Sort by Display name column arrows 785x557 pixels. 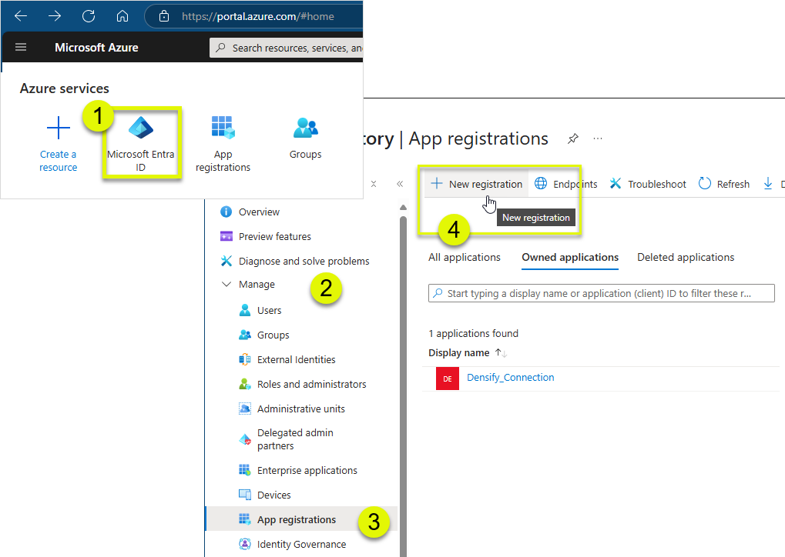[x=502, y=353]
